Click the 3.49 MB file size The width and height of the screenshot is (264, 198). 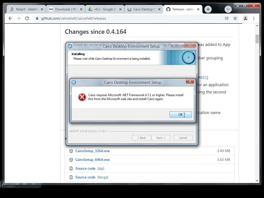coord(224,151)
